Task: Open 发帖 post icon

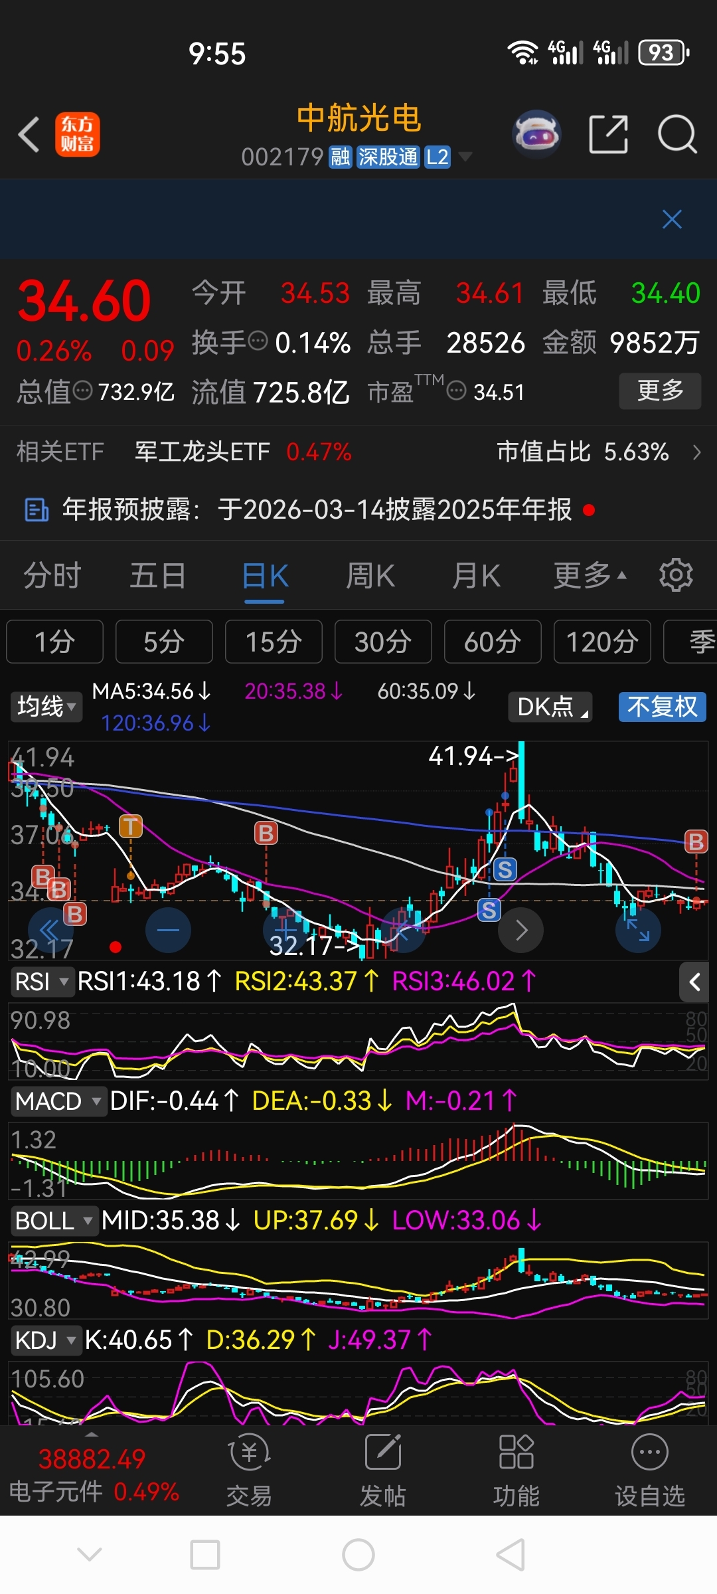Action: tap(383, 1471)
